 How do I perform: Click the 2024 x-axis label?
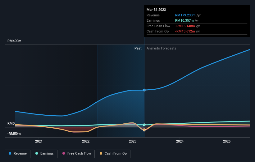tap(180, 142)
